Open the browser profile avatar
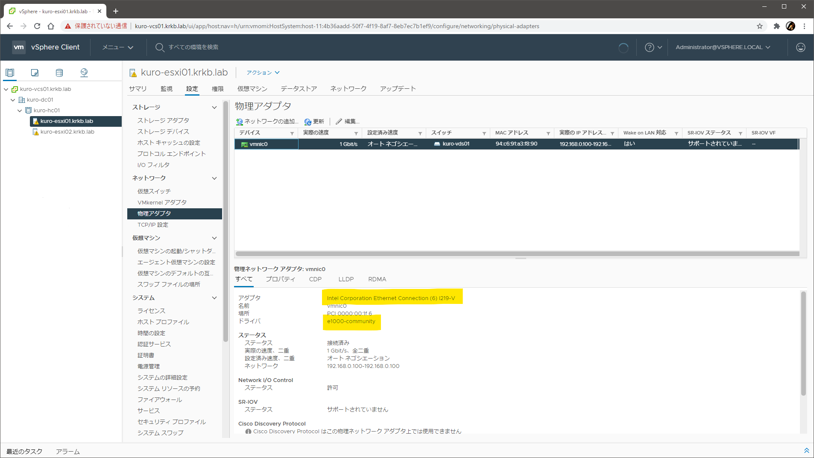The height and width of the screenshot is (458, 814). (x=791, y=26)
